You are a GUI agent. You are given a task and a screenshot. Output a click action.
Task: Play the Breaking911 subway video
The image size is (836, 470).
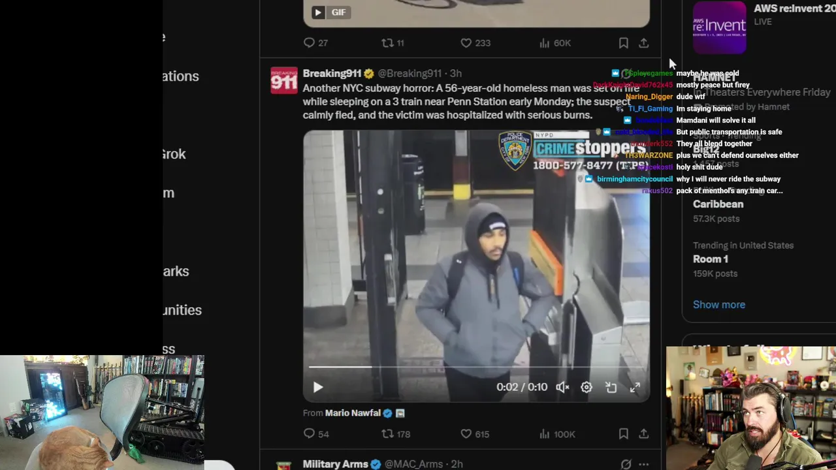pos(318,387)
